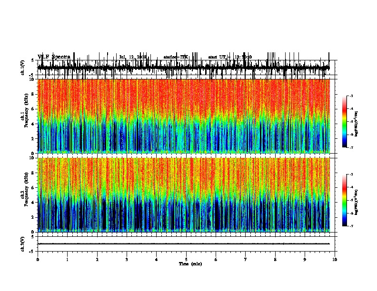The image size is (377, 291).
Task: Click the "-3" label on ch.1 color scale
Action: tap(351, 96)
